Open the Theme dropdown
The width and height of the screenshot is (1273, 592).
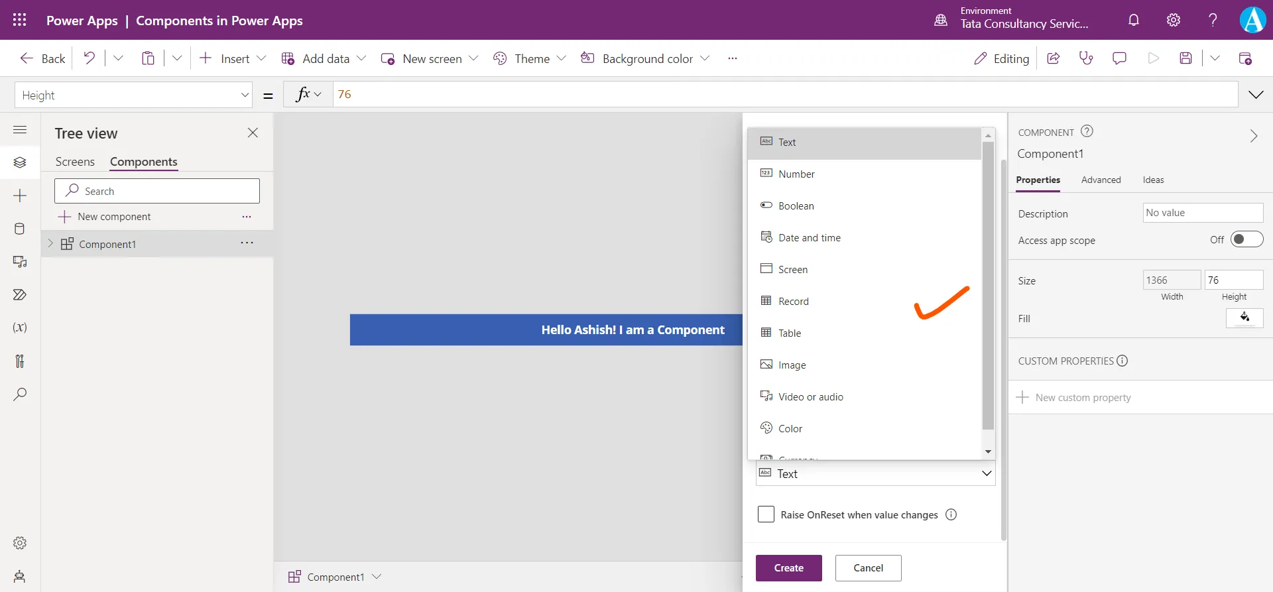[x=562, y=58]
